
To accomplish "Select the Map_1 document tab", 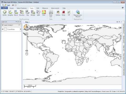I will tap(27, 22).
